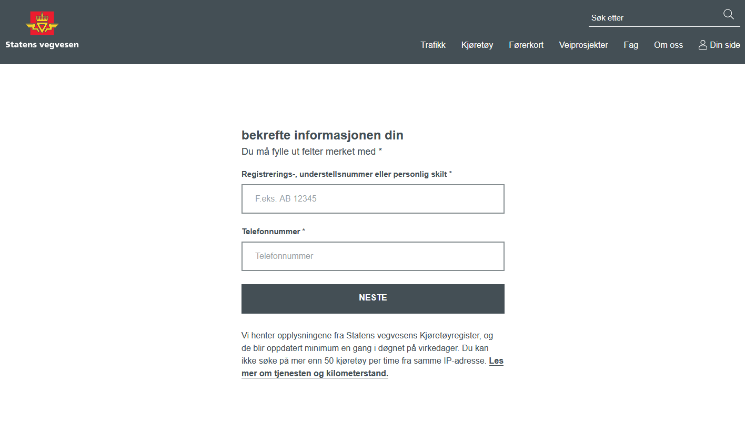Screen dimensions: 745x441
Task: Click the Du må fylle ut felter text
Action: point(311,152)
